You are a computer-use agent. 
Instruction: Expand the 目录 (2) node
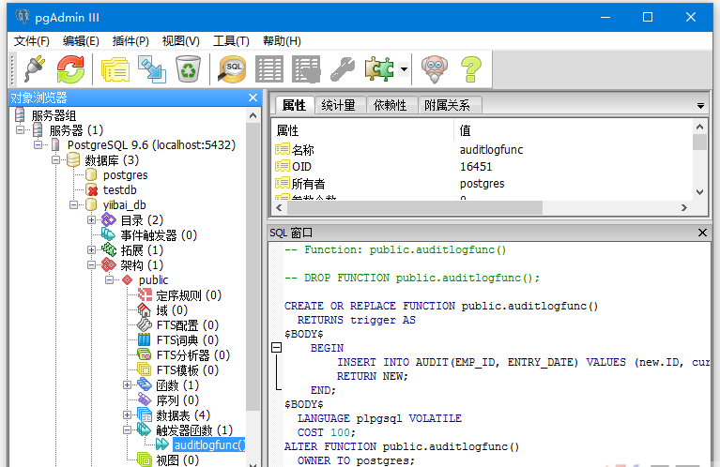pyautogui.click(x=91, y=219)
